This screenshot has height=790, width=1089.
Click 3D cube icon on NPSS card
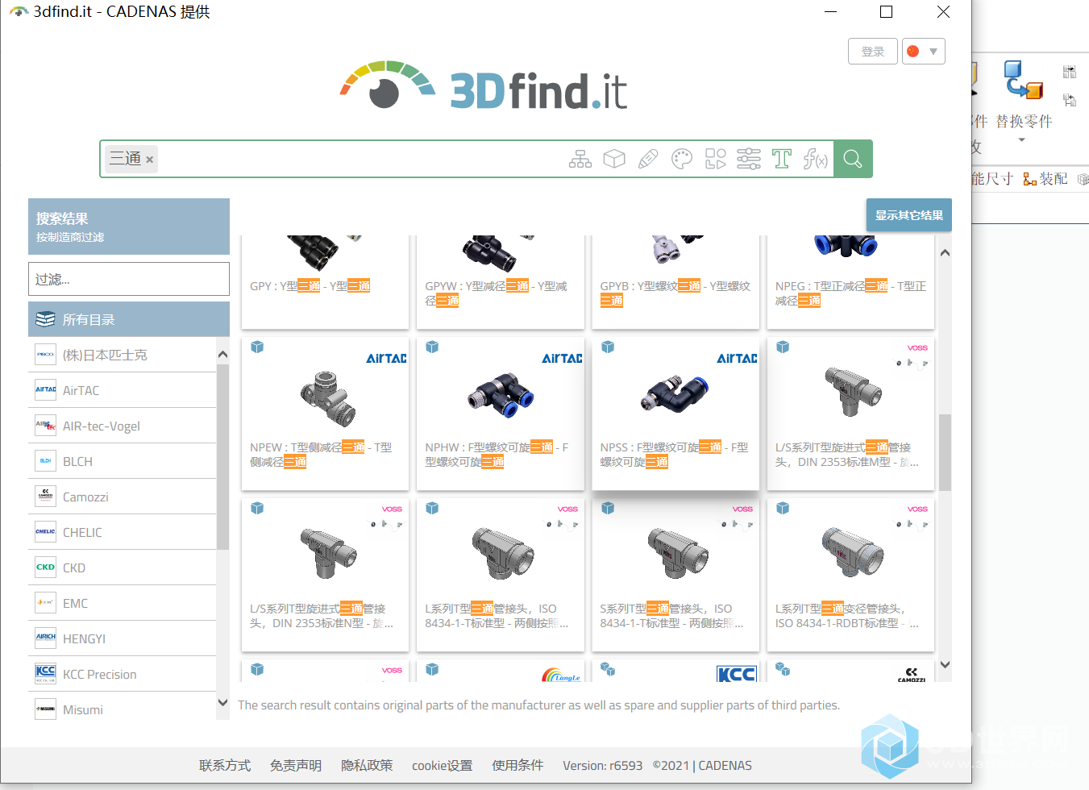608,347
